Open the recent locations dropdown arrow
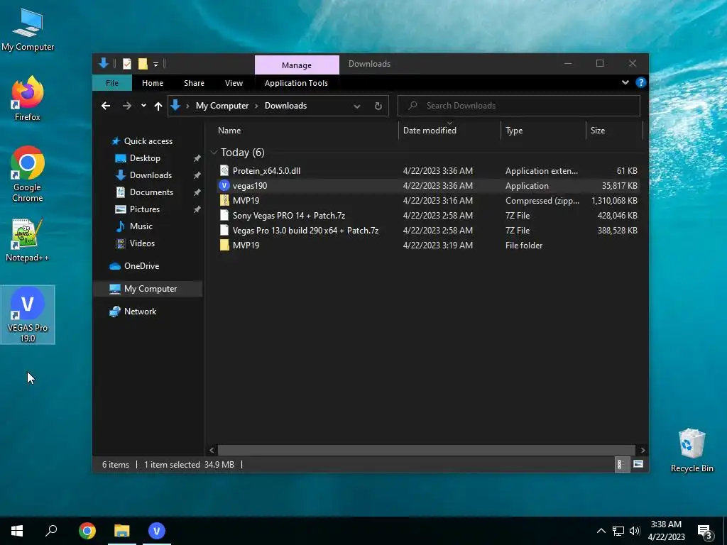Image resolution: width=727 pixels, height=545 pixels. click(x=143, y=106)
